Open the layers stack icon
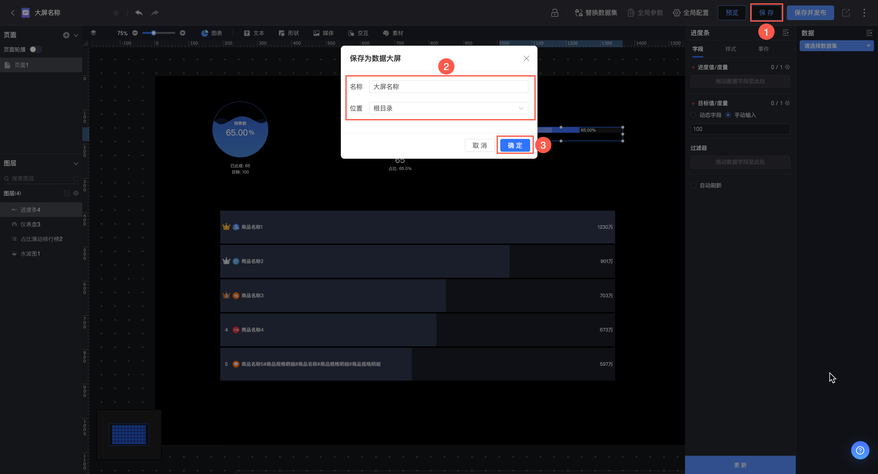 point(93,33)
